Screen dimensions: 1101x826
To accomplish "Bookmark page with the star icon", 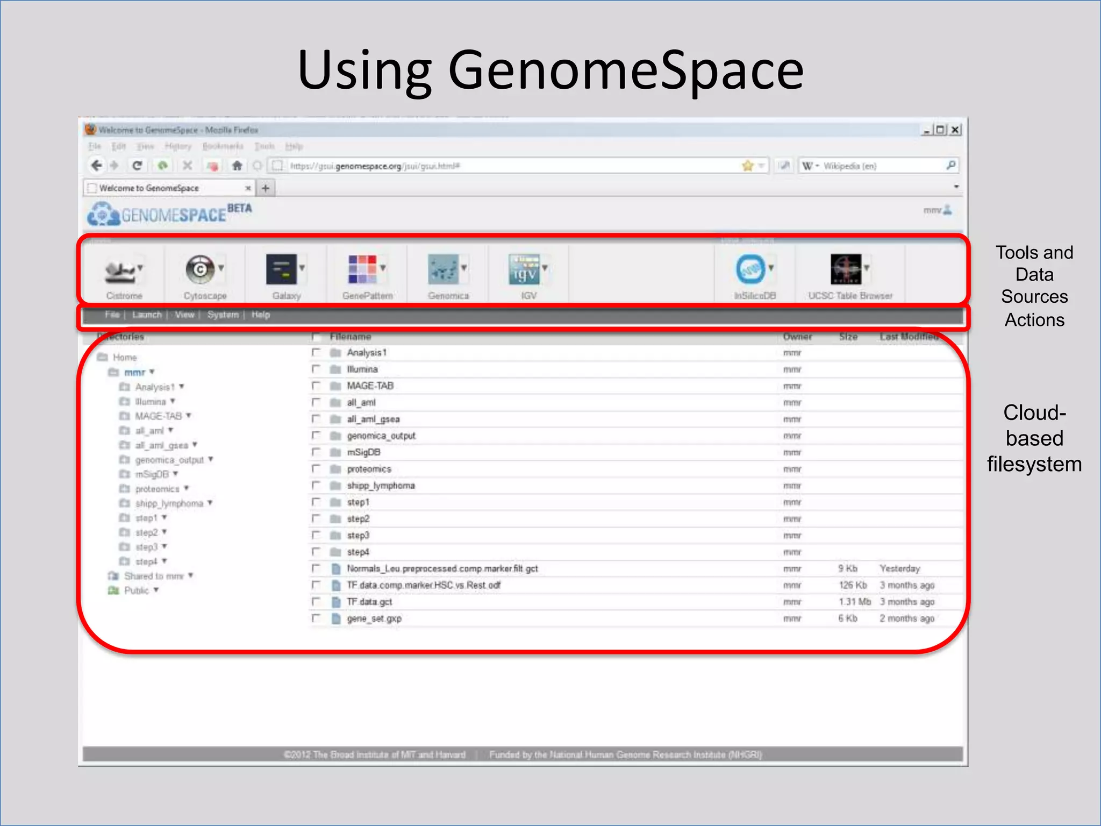I will pyautogui.click(x=747, y=166).
